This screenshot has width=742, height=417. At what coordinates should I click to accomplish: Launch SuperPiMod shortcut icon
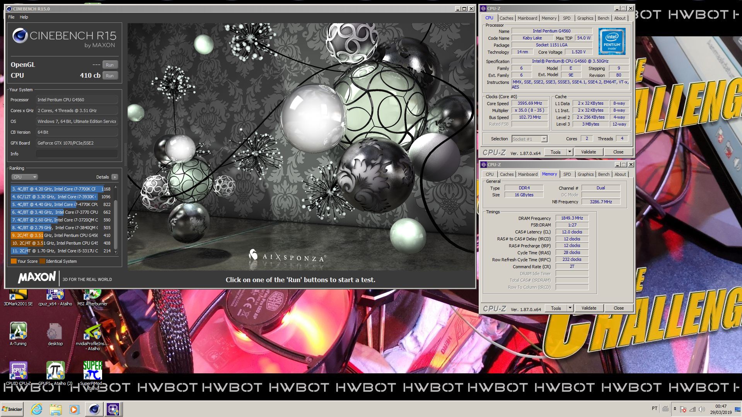(92, 376)
